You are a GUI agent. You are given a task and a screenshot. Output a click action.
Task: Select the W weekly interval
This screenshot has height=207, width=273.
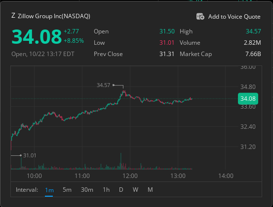tap(135, 190)
